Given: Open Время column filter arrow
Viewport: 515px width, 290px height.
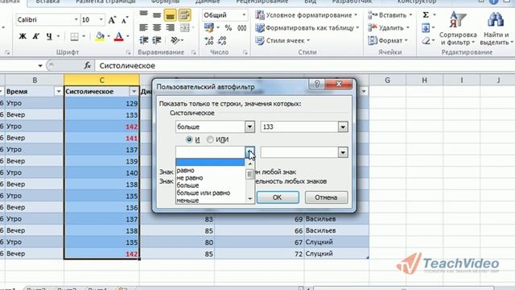Looking at the screenshot, I should (x=59, y=91).
